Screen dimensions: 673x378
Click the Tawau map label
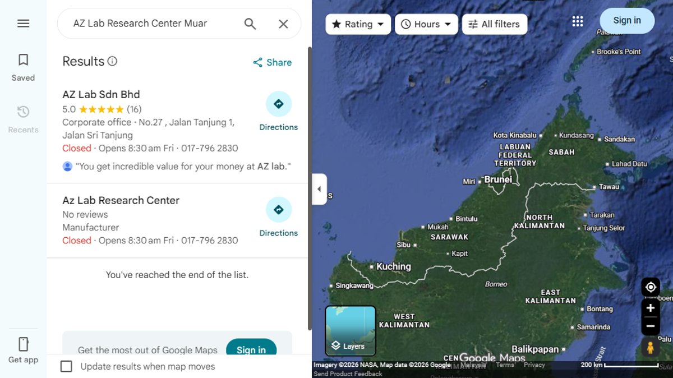(609, 187)
